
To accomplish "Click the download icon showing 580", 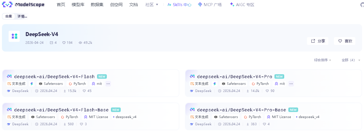I will [65, 124].
